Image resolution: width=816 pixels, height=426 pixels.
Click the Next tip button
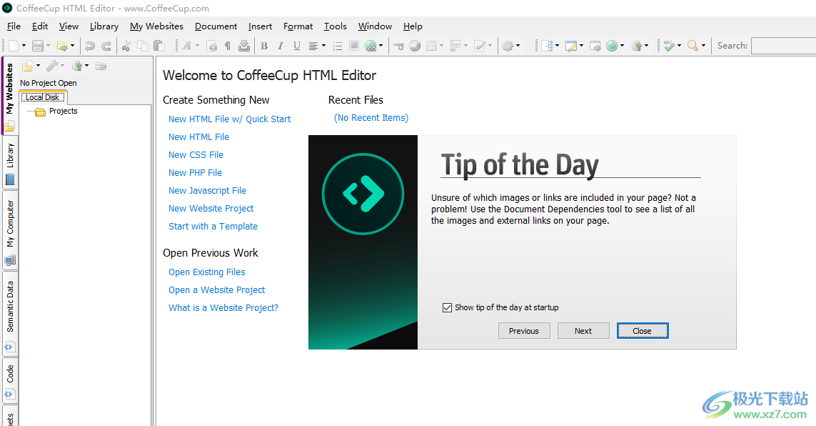coord(583,331)
